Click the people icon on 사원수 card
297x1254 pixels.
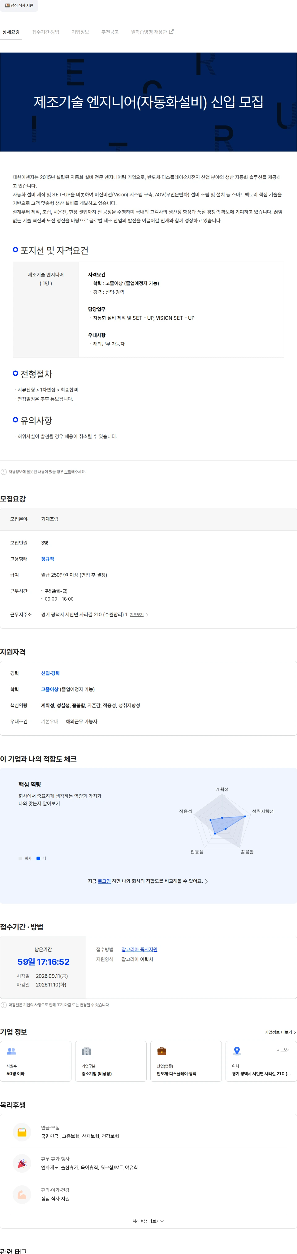(x=11, y=1051)
